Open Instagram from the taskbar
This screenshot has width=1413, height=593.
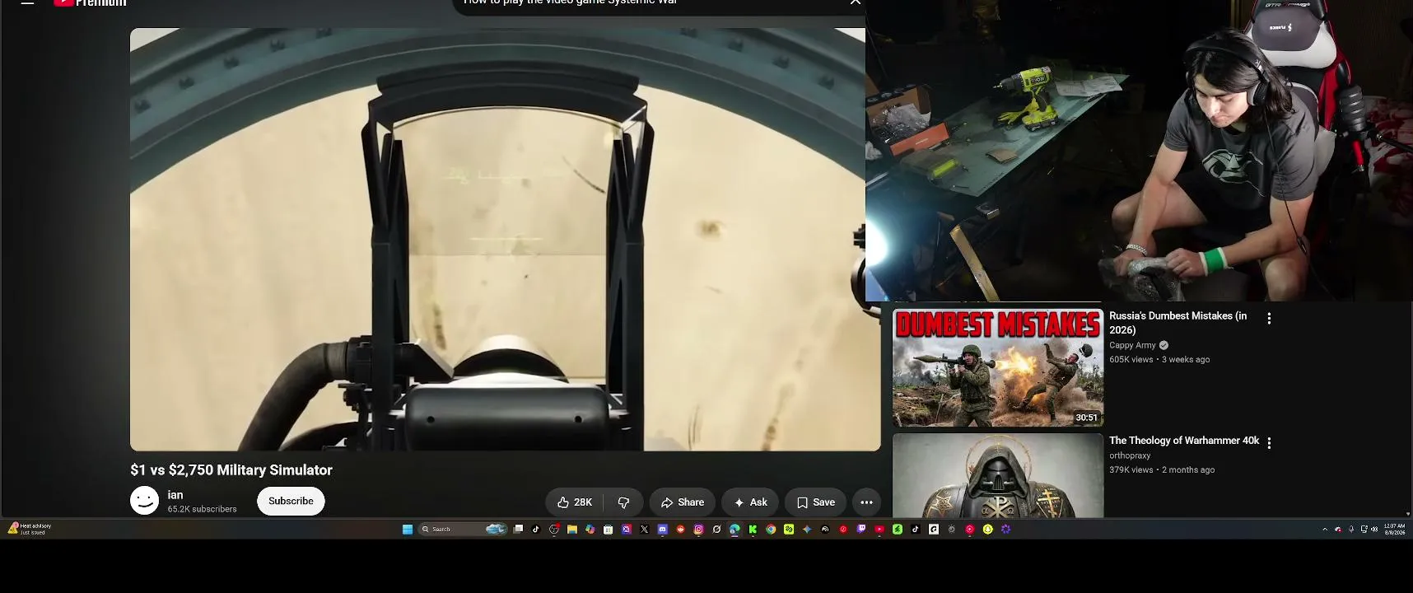click(x=698, y=530)
